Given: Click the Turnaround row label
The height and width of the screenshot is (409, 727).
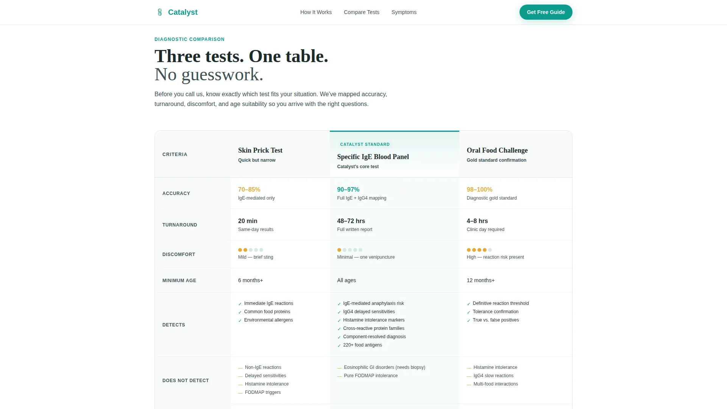Looking at the screenshot, I should (179, 225).
